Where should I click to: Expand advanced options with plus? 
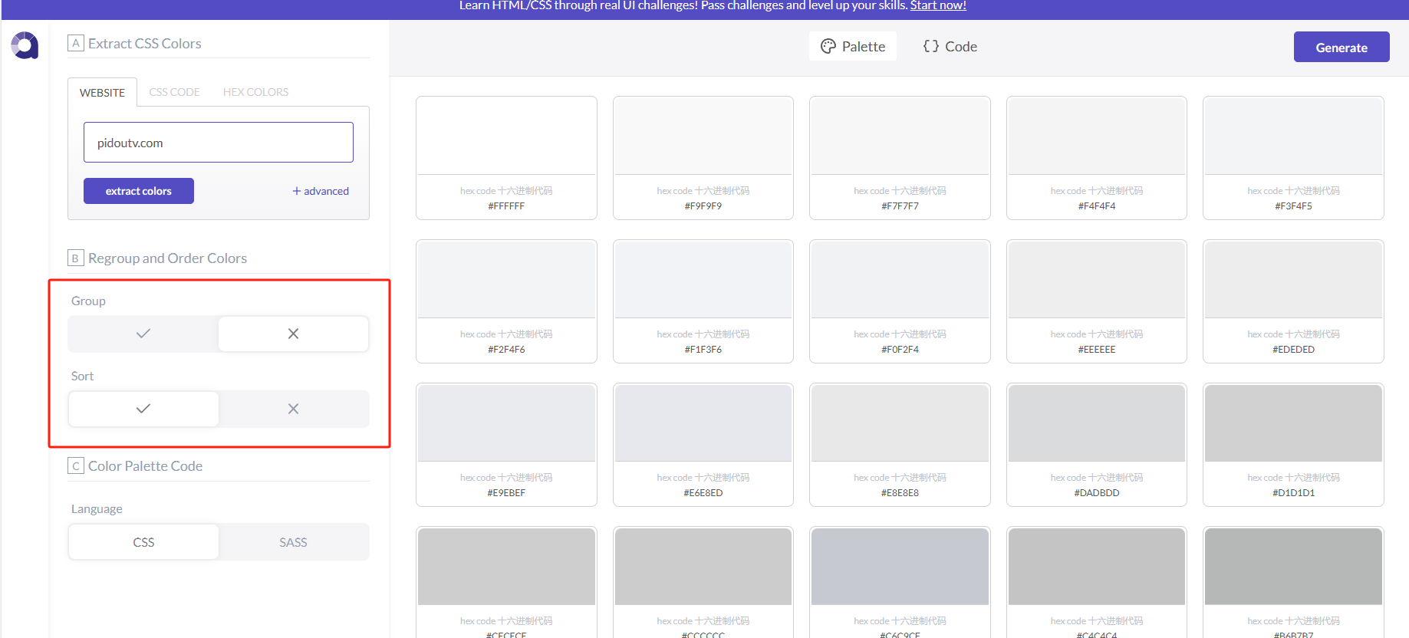click(320, 191)
